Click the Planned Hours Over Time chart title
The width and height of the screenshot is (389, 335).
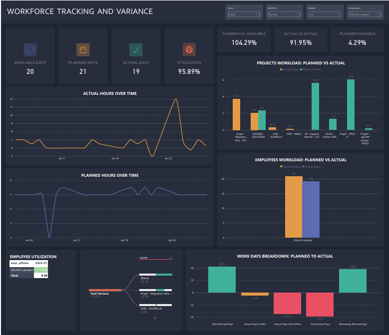click(110, 175)
